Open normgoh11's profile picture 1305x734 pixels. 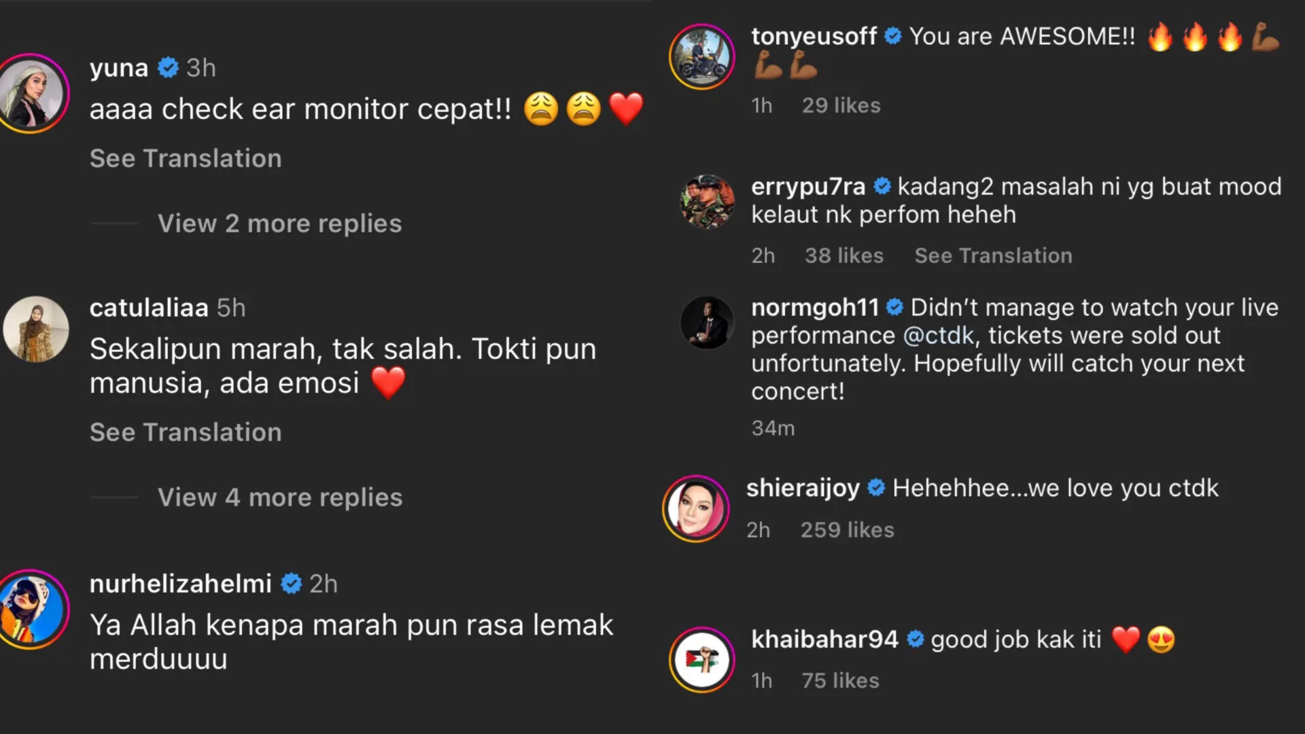point(707,323)
